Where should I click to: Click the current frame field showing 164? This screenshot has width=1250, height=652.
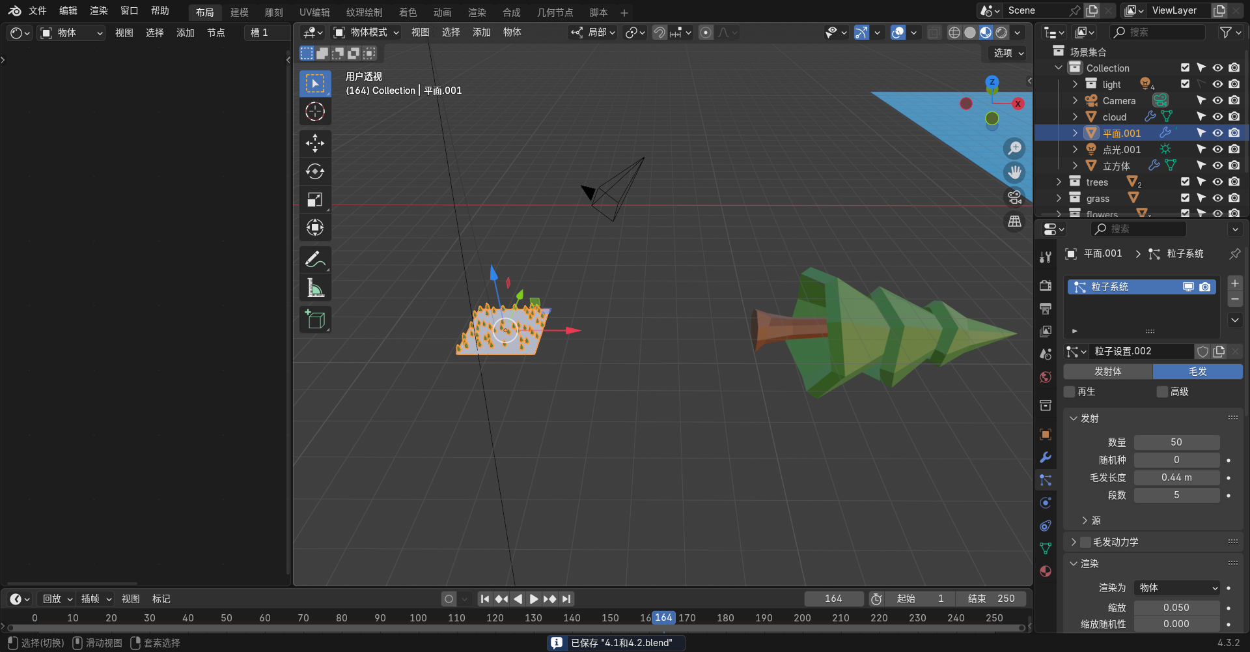click(833, 599)
